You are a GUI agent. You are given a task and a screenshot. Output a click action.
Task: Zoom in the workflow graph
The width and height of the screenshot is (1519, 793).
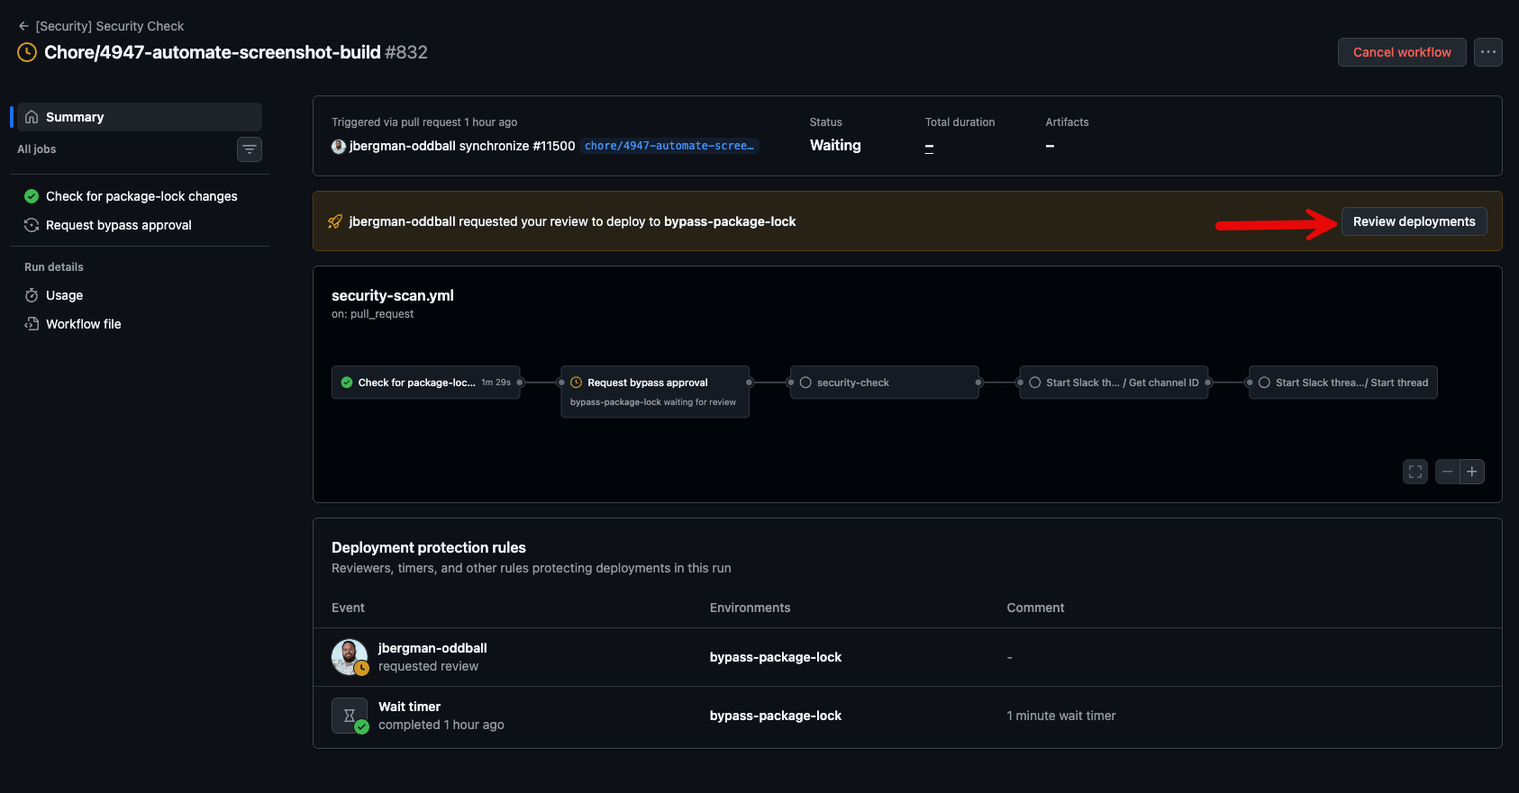[1472, 472]
